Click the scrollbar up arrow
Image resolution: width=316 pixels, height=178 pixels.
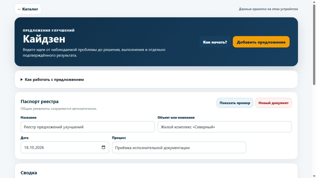[314, 2]
